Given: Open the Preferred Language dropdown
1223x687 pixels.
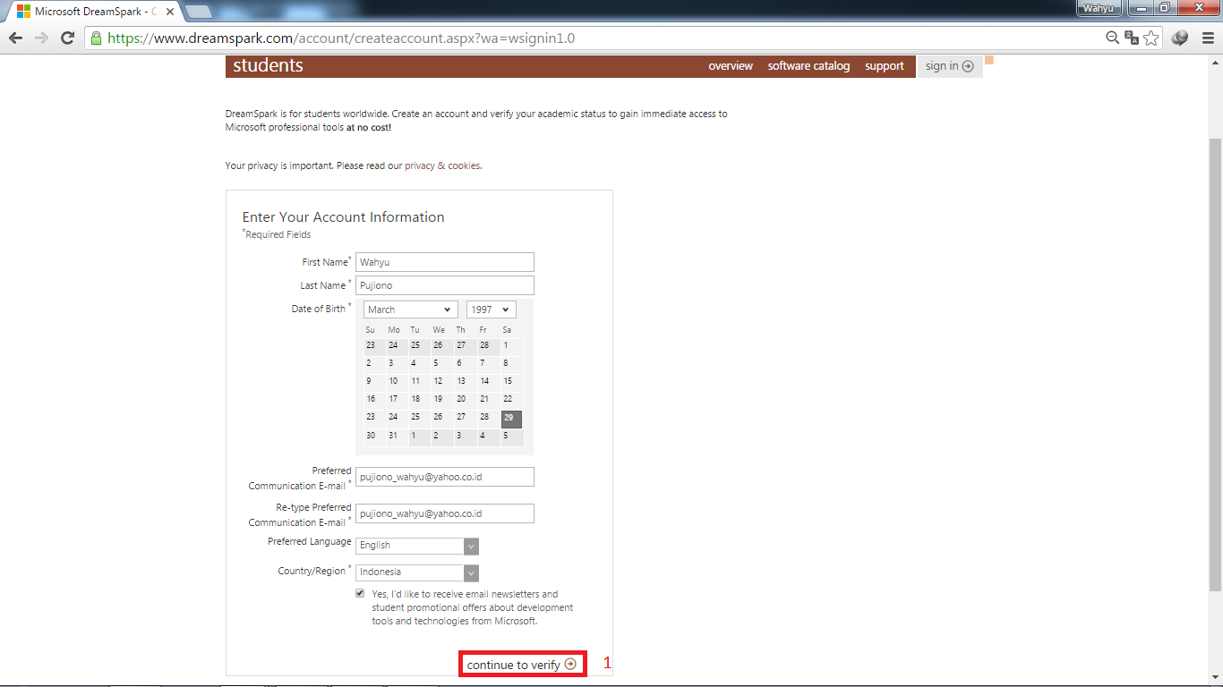Looking at the screenshot, I should (x=417, y=546).
